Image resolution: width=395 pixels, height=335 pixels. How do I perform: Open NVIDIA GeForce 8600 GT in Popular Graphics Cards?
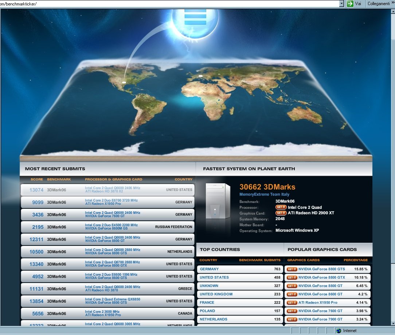pyautogui.click(x=320, y=294)
